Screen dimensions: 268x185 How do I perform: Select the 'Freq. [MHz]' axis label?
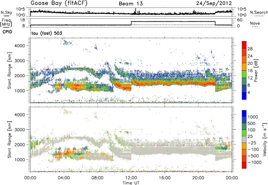6,23
